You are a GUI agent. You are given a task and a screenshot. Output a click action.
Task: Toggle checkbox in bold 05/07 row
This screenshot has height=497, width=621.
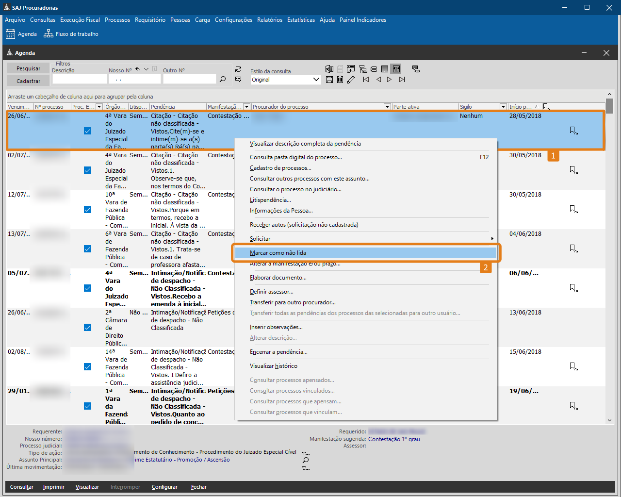[x=87, y=288]
